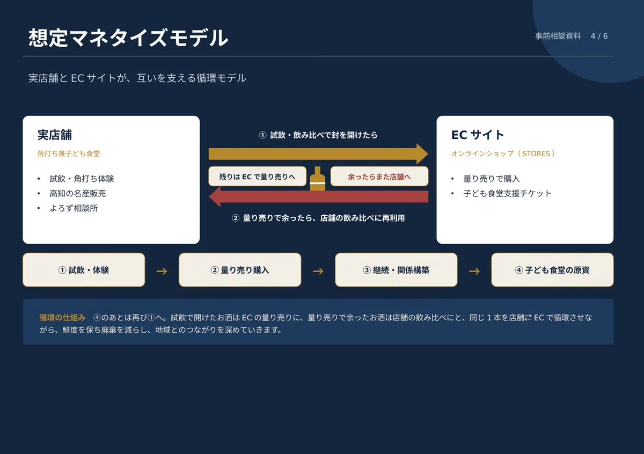
Task: Click the bullet 子ども食堂支援チケット
Action: (507, 193)
